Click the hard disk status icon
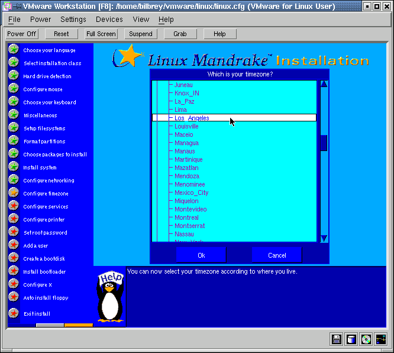Screen dimensions: 394x353 click(351, 339)
